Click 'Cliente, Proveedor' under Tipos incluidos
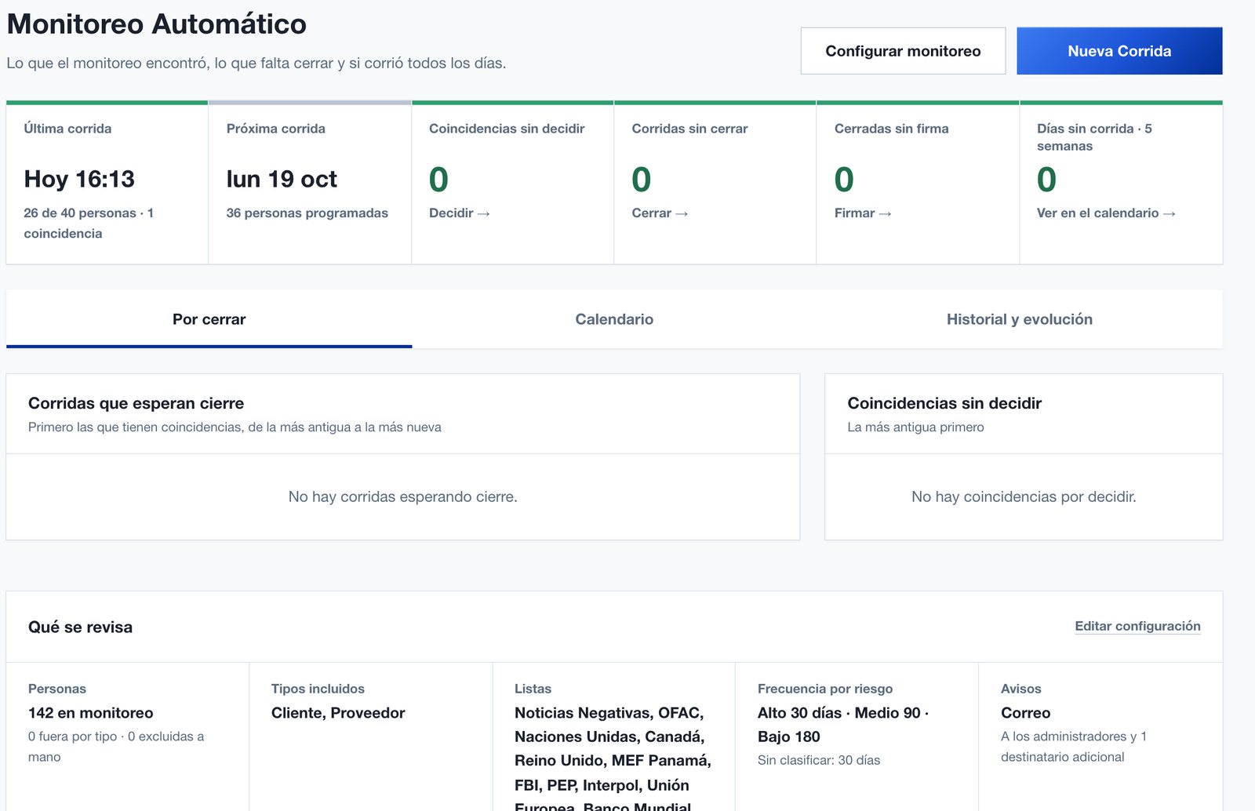The height and width of the screenshot is (811, 1255). pos(338,713)
